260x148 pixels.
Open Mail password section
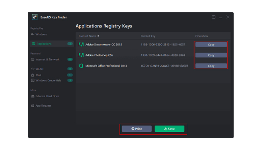[x=52, y=75]
